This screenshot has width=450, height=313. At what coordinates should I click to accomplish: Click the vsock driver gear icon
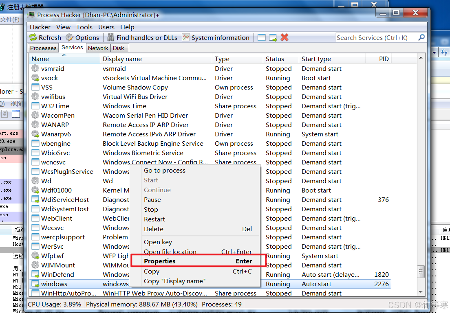[x=35, y=78]
